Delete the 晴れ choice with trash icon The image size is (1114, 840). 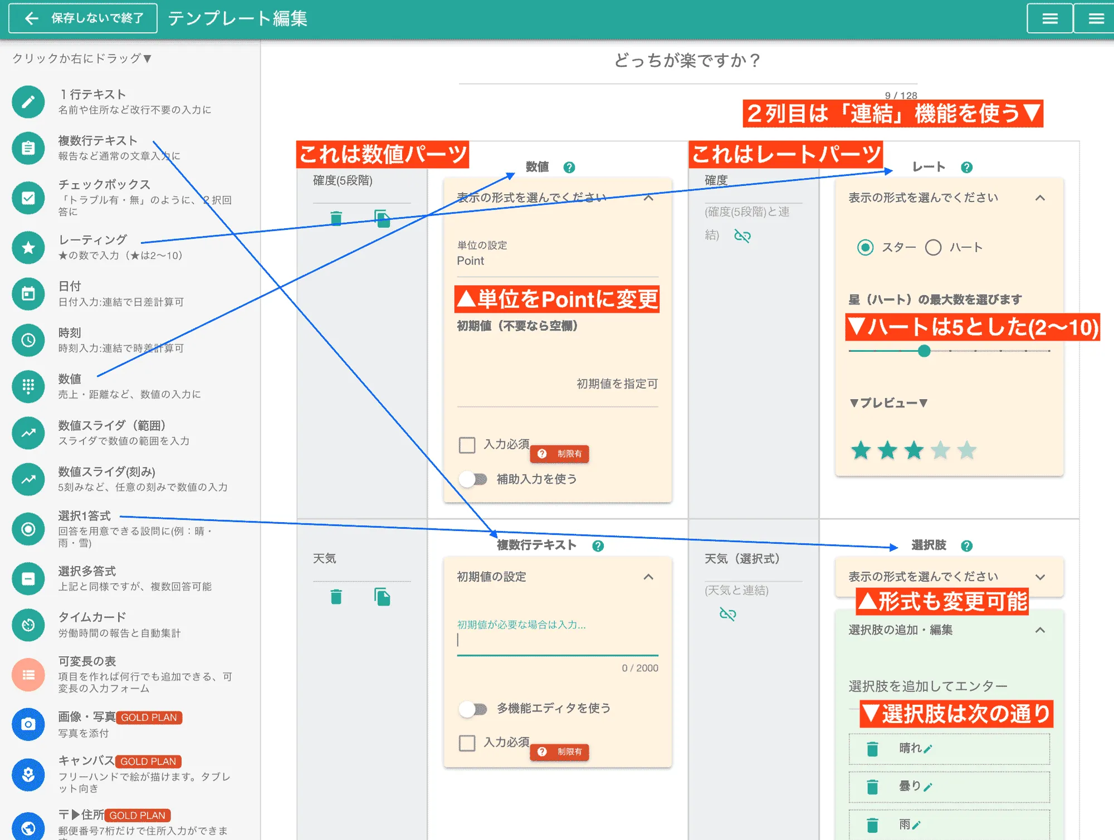(872, 749)
